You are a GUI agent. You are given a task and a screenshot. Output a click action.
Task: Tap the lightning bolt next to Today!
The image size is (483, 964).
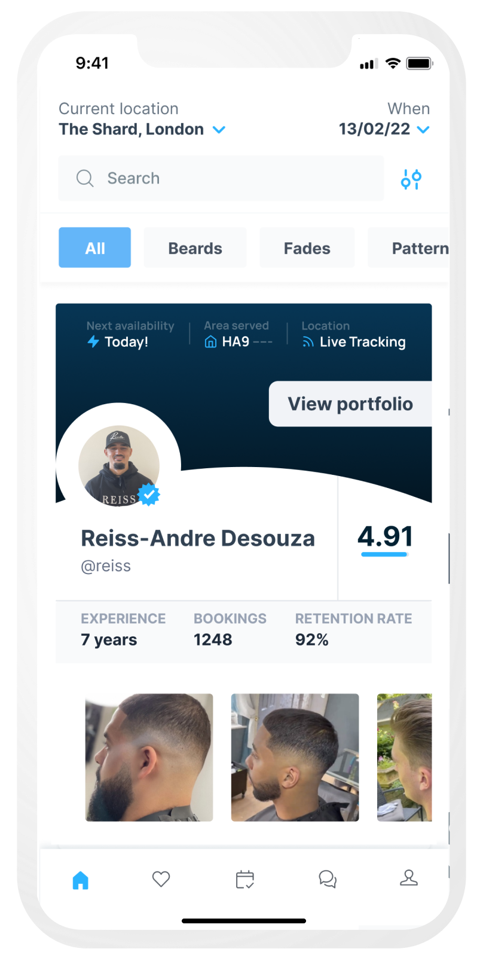pos(93,341)
